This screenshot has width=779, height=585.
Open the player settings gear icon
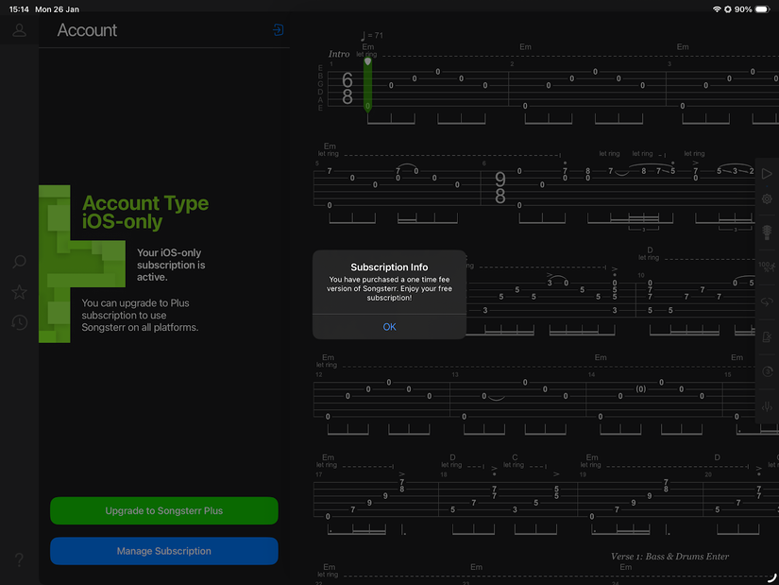pyautogui.click(x=767, y=199)
